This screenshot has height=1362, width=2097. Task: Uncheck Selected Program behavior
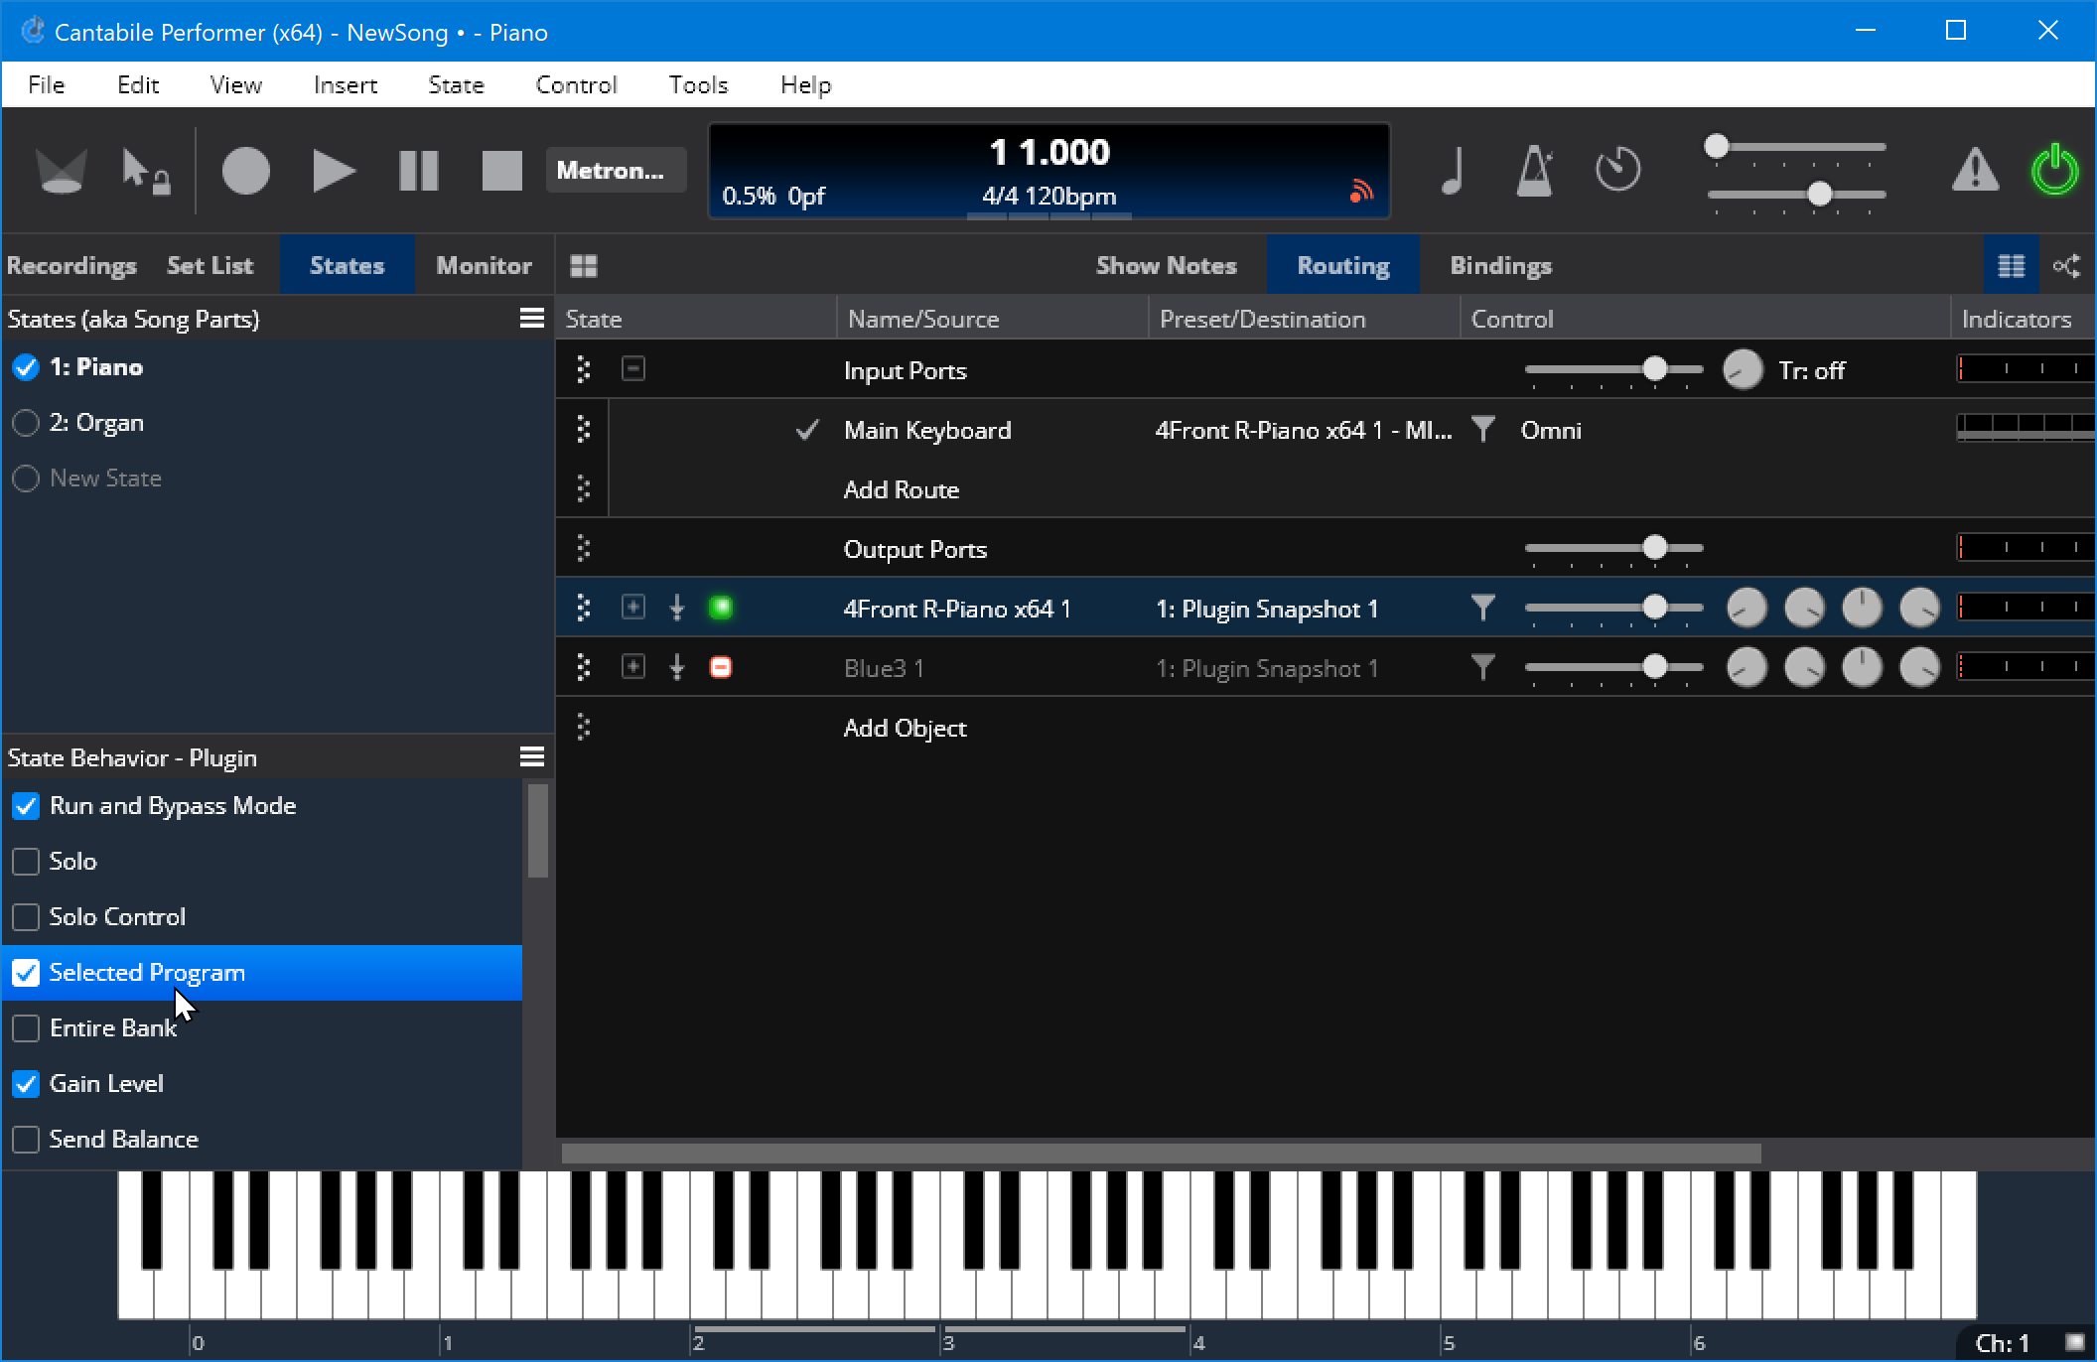coord(26,972)
